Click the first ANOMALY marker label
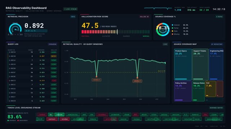Image resolution: width=231 pixels, height=129 pixels. click(97, 80)
